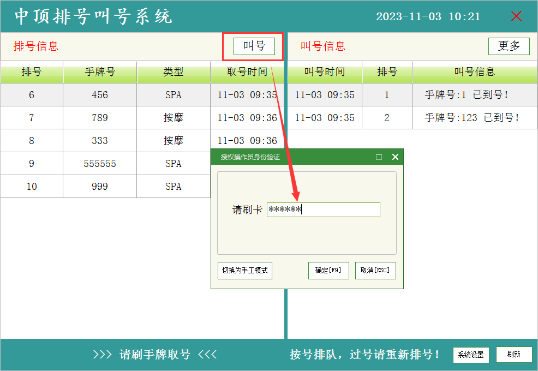Select queue row with 手牌号 789

(100, 118)
